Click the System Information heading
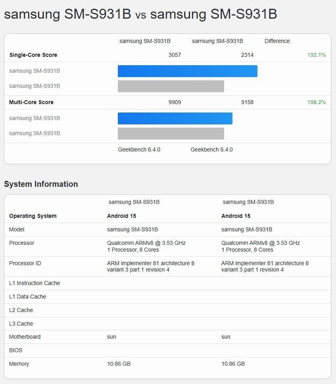336x384 pixels. tap(41, 184)
